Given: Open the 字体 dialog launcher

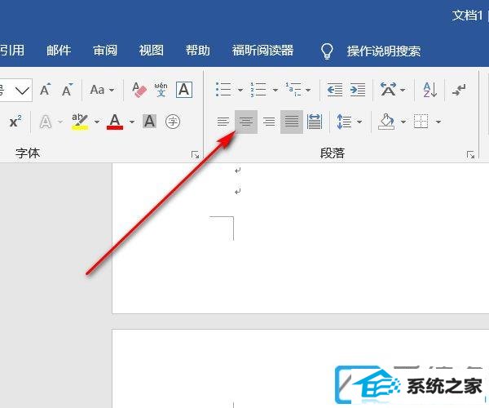Looking at the screenshot, I should click(x=196, y=154).
